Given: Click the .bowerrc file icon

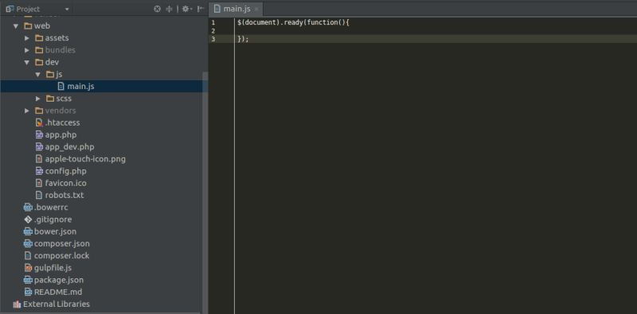Looking at the screenshot, I should click(x=28, y=207).
